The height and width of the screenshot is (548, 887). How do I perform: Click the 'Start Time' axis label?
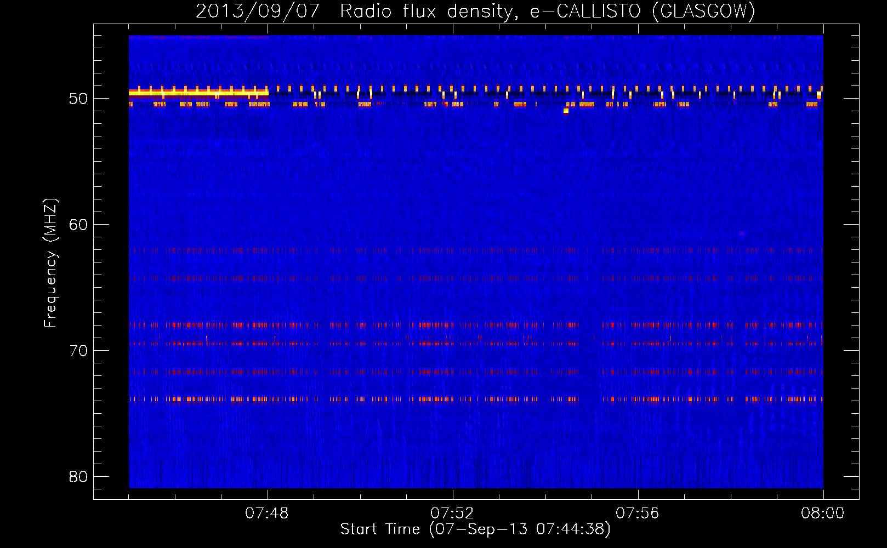point(475,529)
